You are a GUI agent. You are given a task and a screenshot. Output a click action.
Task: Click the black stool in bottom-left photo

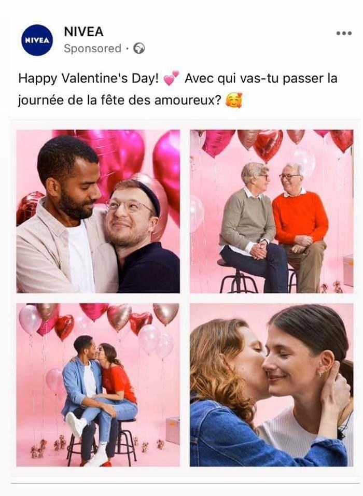tap(101, 443)
